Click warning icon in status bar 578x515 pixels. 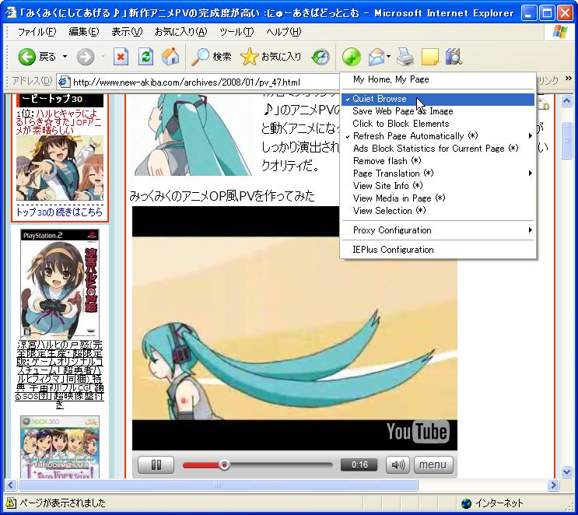tap(11, 503)
